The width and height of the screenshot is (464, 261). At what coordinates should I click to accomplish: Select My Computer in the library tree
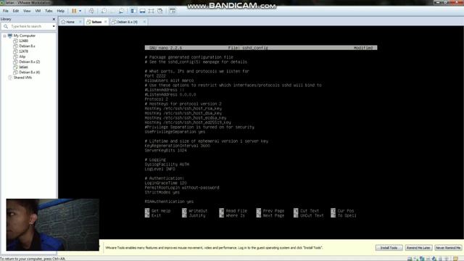click(24, 36)
